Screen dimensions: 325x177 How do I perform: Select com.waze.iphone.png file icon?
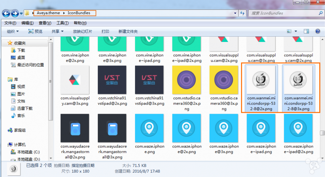click(x=149, y=128)
